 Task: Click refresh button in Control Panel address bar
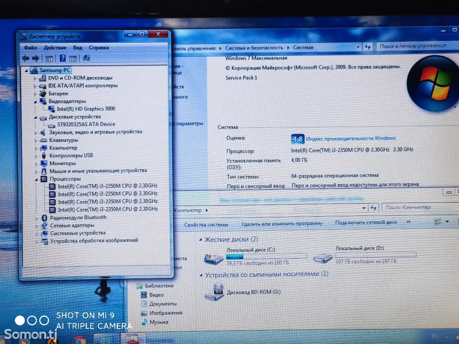368,47
